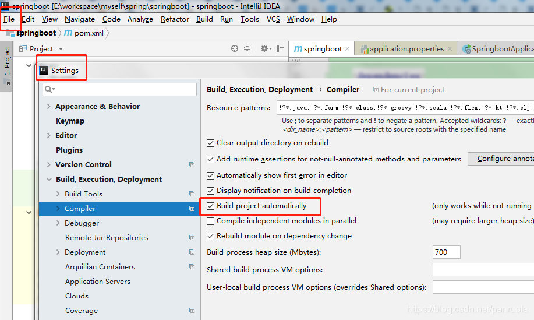This screenshot has width=534, height=320.
Task: Click the For current project icon
Action: pyautogui.click(x=376, y=90)
